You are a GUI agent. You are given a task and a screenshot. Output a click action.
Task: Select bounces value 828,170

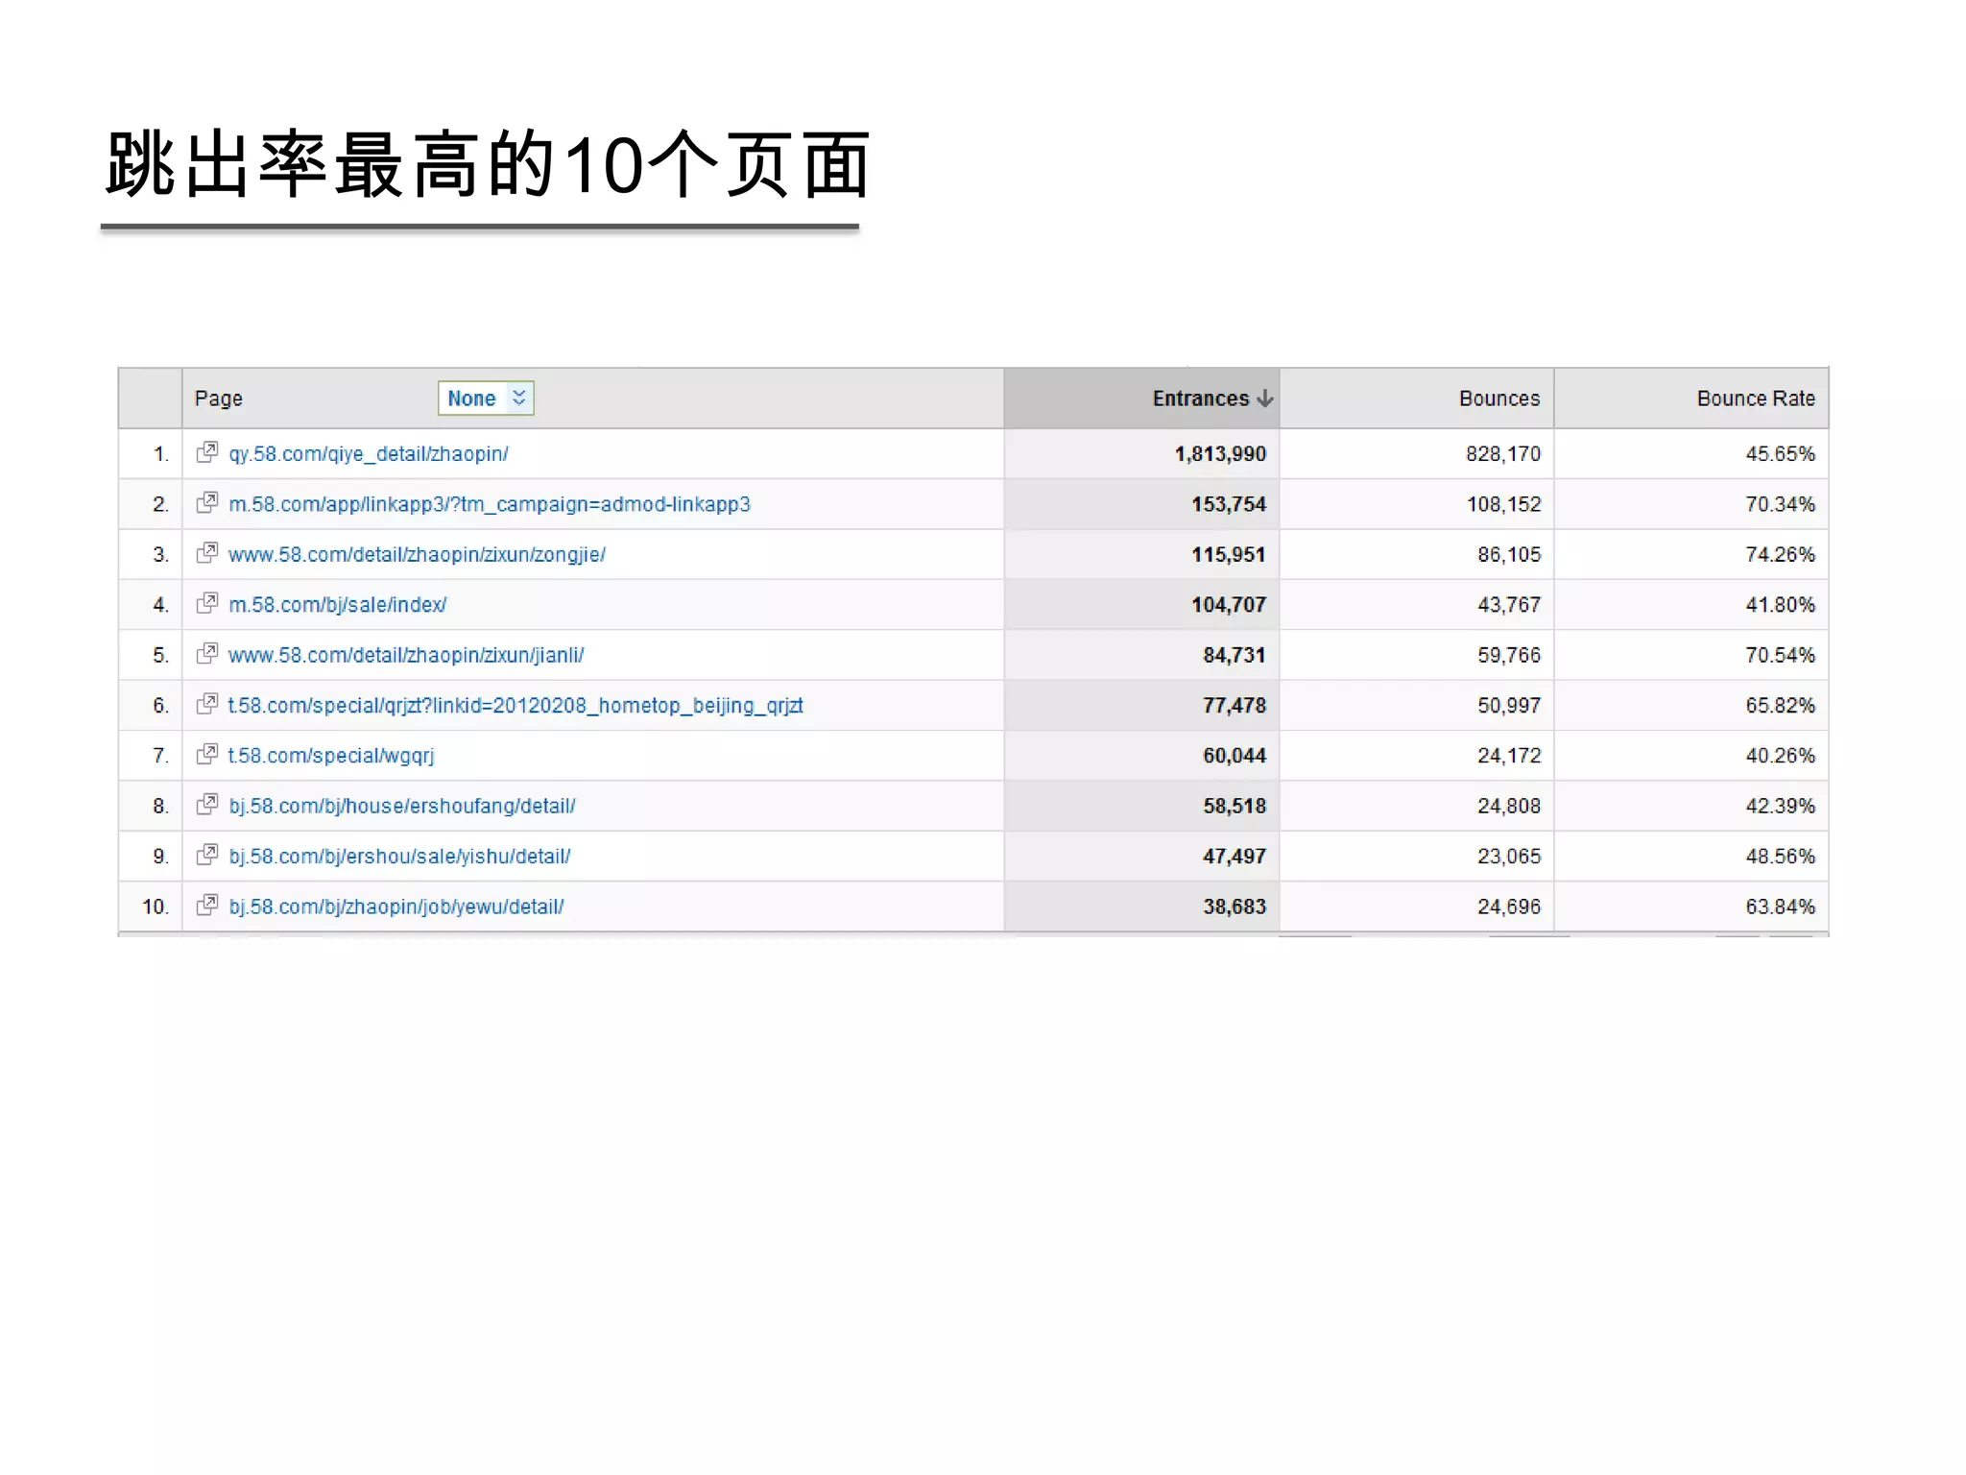[1503, 454]
